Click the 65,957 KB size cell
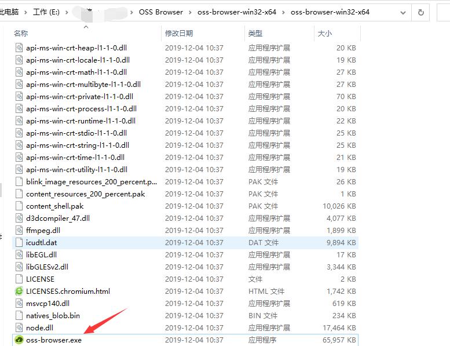Viewport: 450px width, 346px height. point(339,340)
